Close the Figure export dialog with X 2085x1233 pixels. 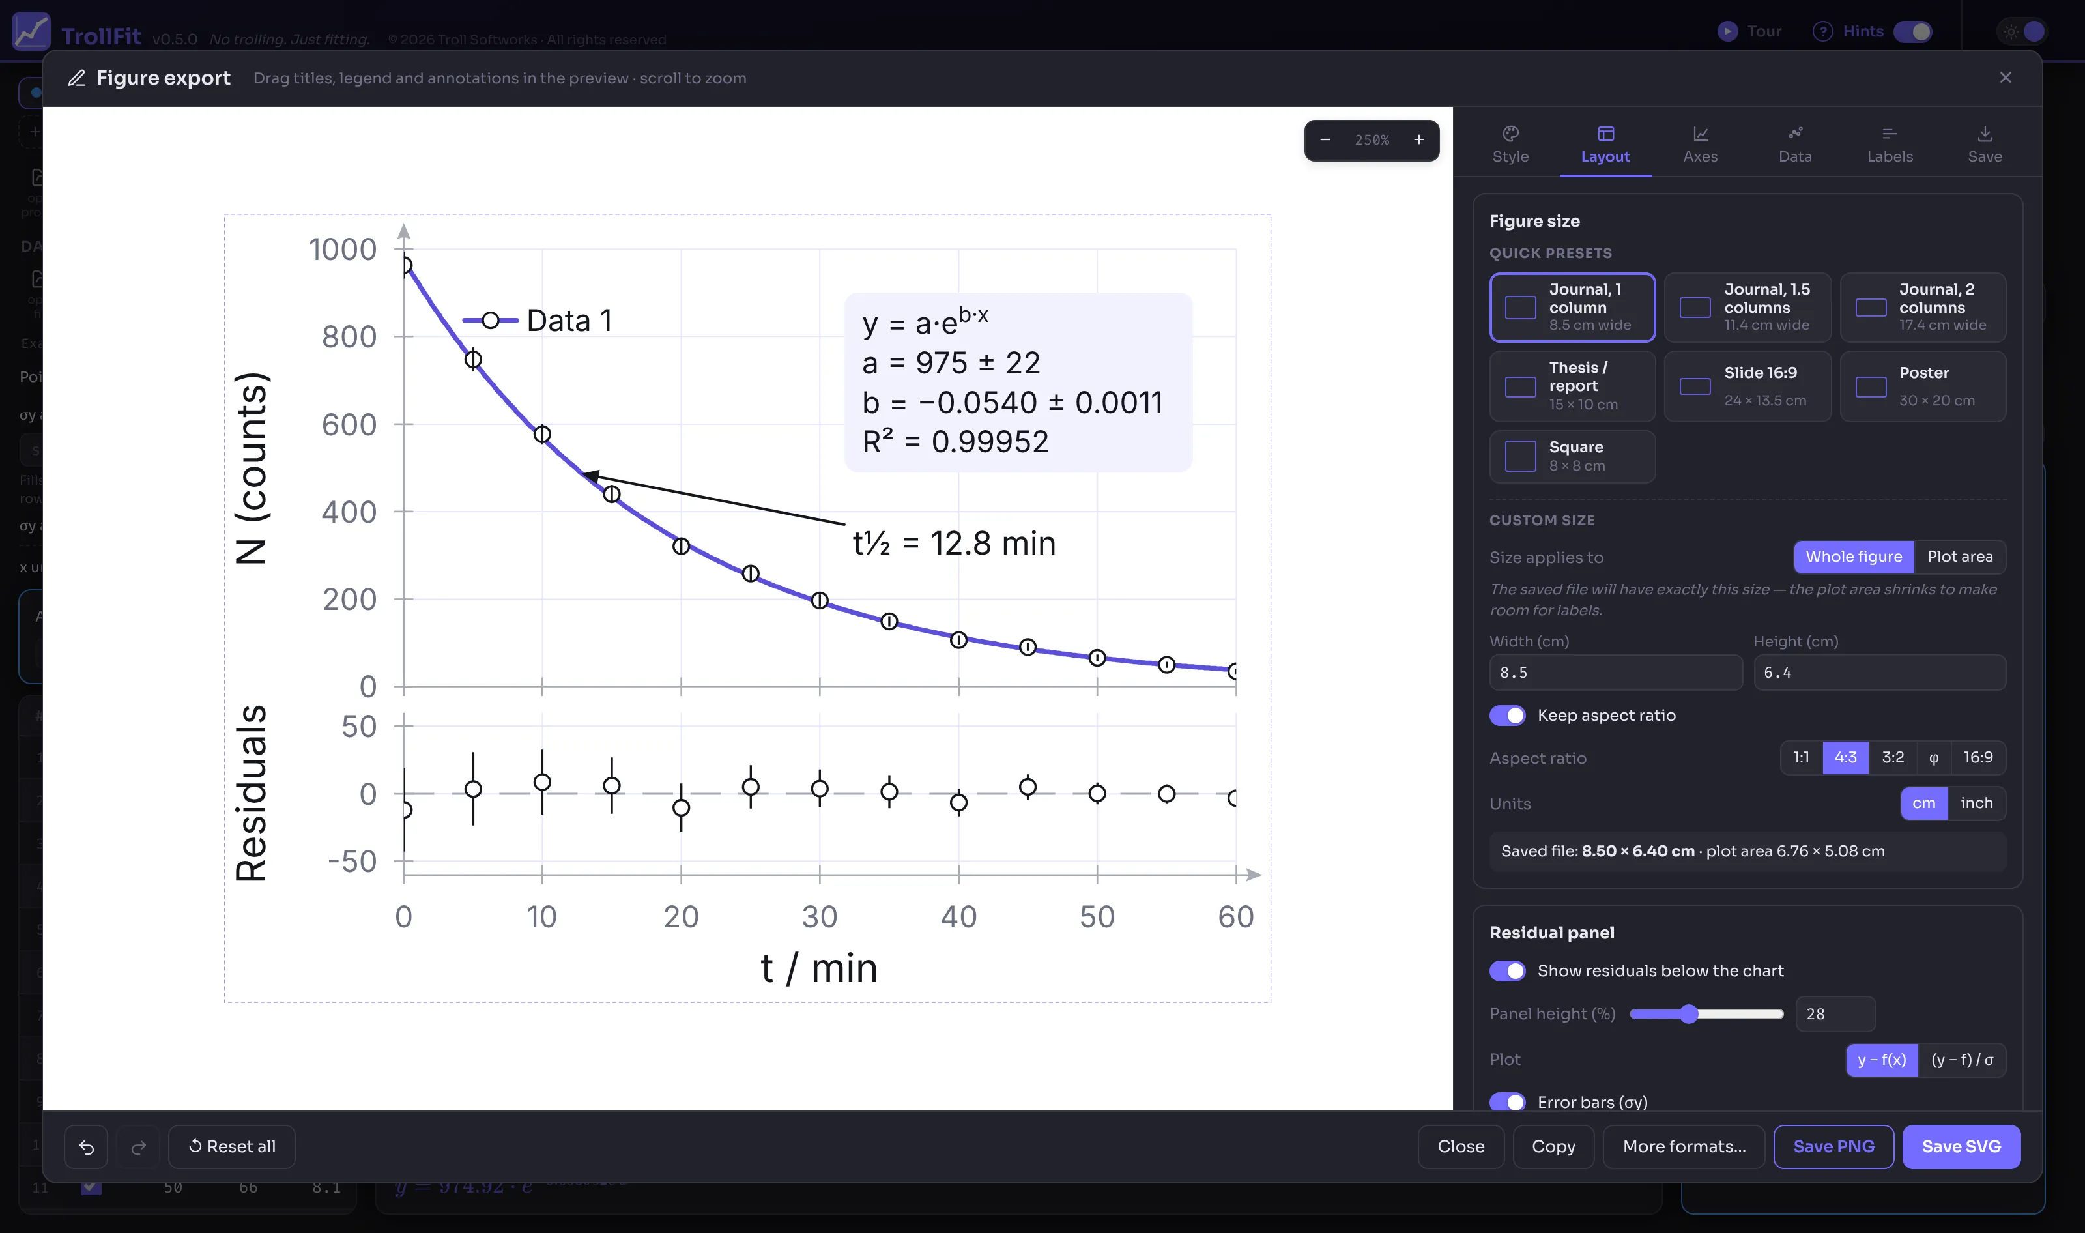tap(2006, 78)
